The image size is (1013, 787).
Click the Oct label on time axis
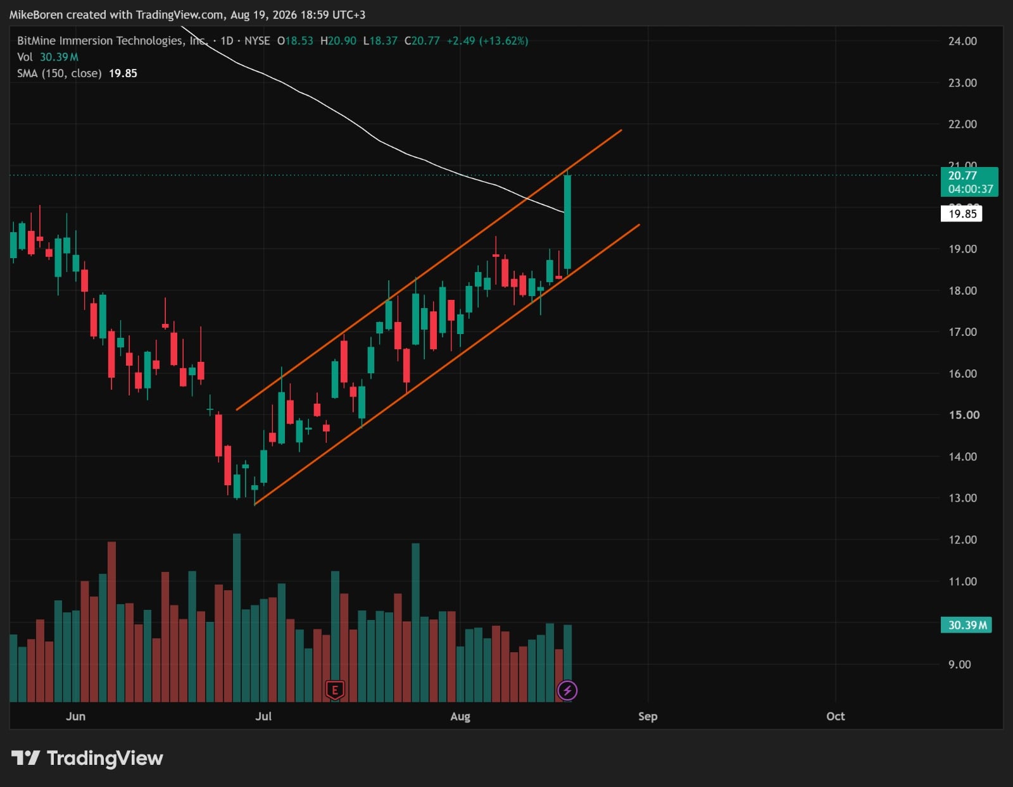pos(836,716)
